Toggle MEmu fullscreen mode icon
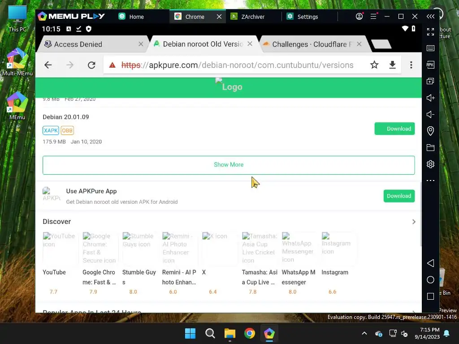The image size is (459, 344). pyautogui.click(x=430, y=32)
